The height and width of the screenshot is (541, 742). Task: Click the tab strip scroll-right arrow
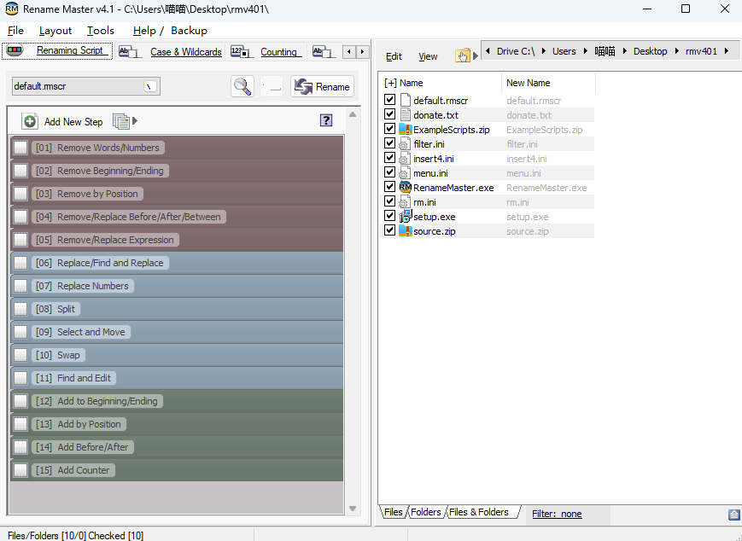pos(363,51)
